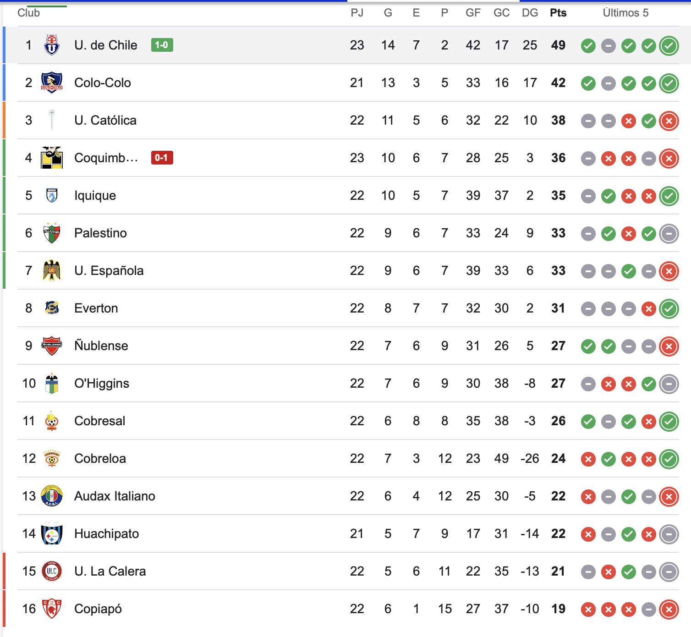Viewport: 691px width, 637px height.
Task: Click the GF column header
Action: 473,13
